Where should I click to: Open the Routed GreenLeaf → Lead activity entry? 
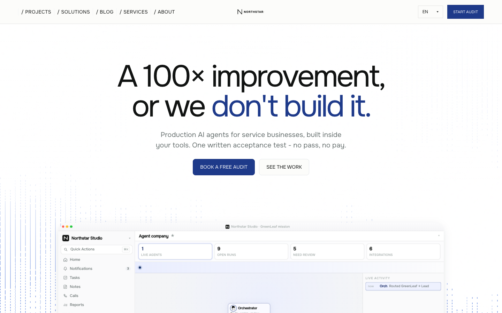[403, 286]
